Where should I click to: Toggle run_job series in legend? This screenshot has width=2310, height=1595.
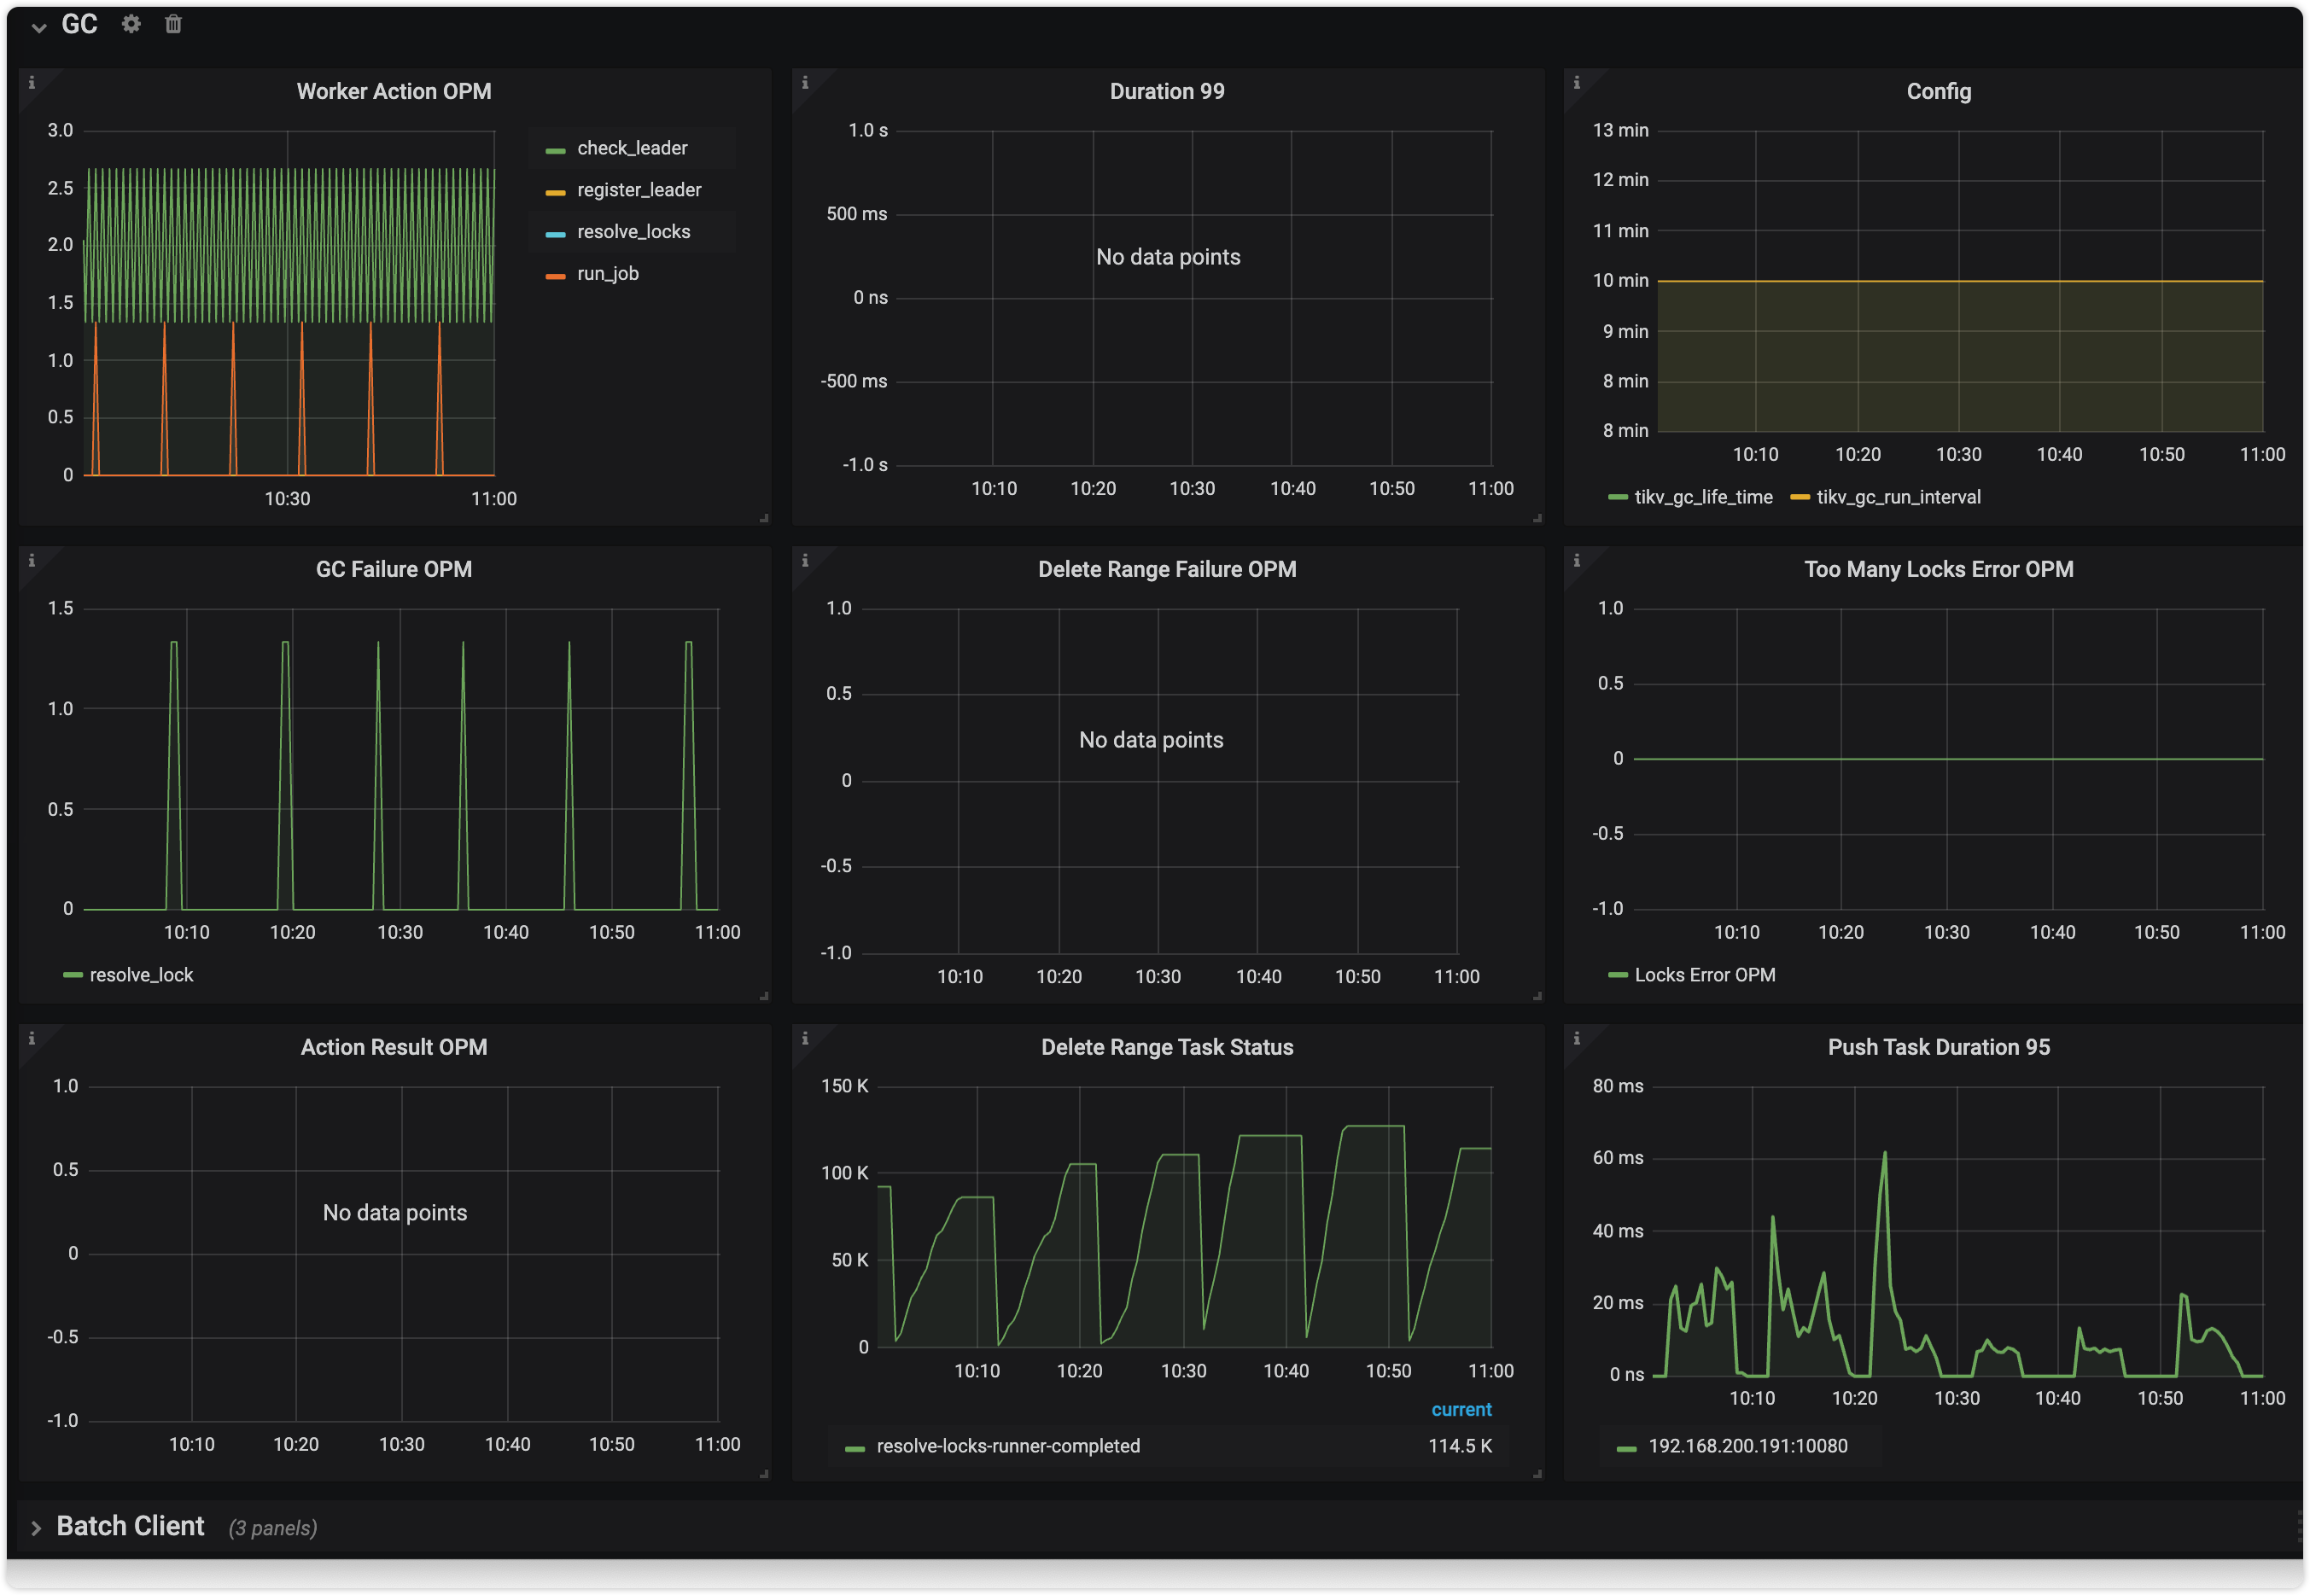(x=607, y=274)
